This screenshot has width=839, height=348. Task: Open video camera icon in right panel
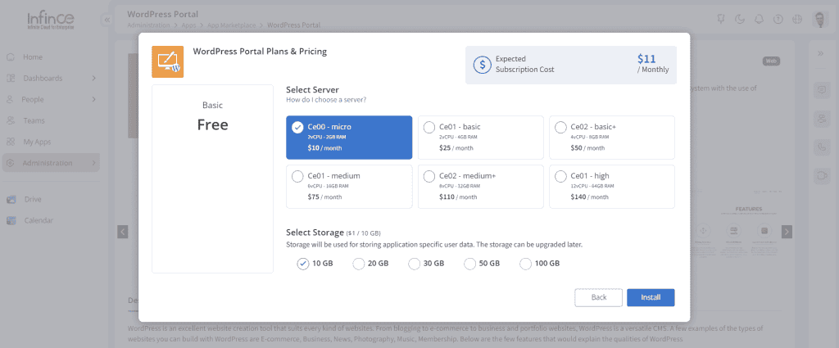tap(821, 175)
